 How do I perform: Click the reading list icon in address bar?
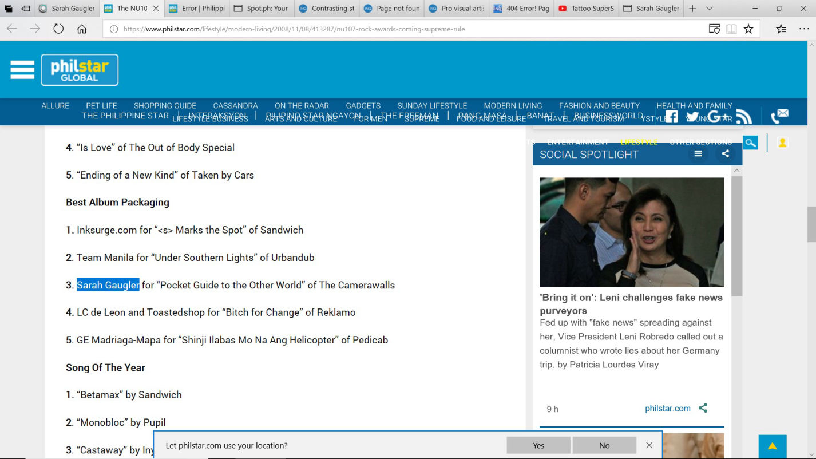[714, 29]
